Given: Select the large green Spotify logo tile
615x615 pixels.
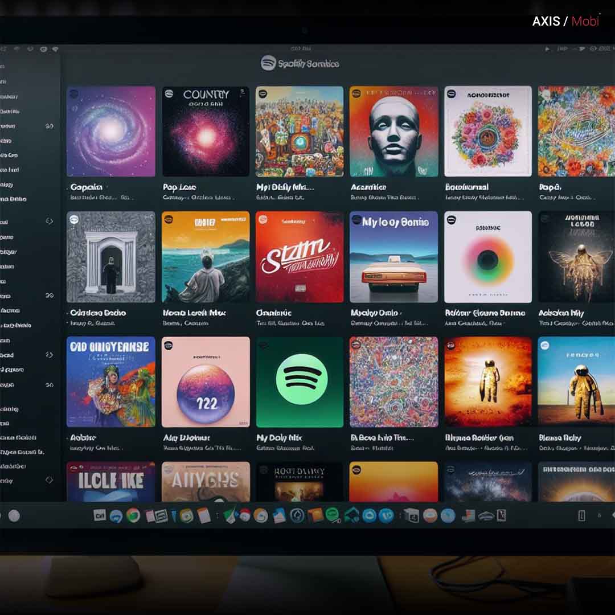Looking at the screenshot, I should (300, 382).
